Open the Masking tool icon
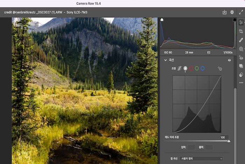This screenshot has height=164, width=245. pos(241,49)
